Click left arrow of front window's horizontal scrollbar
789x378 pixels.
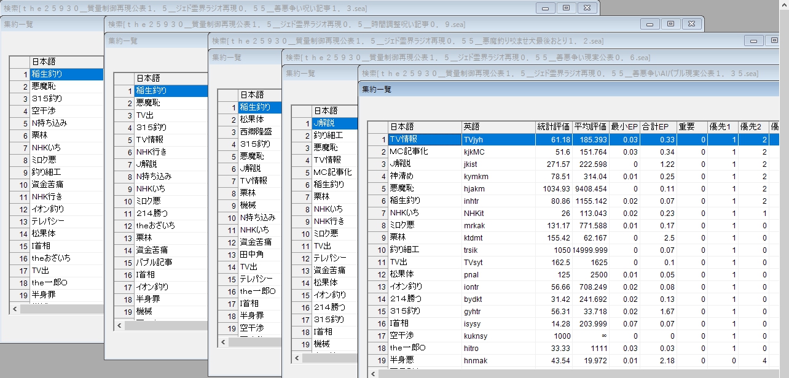(372, 374)
